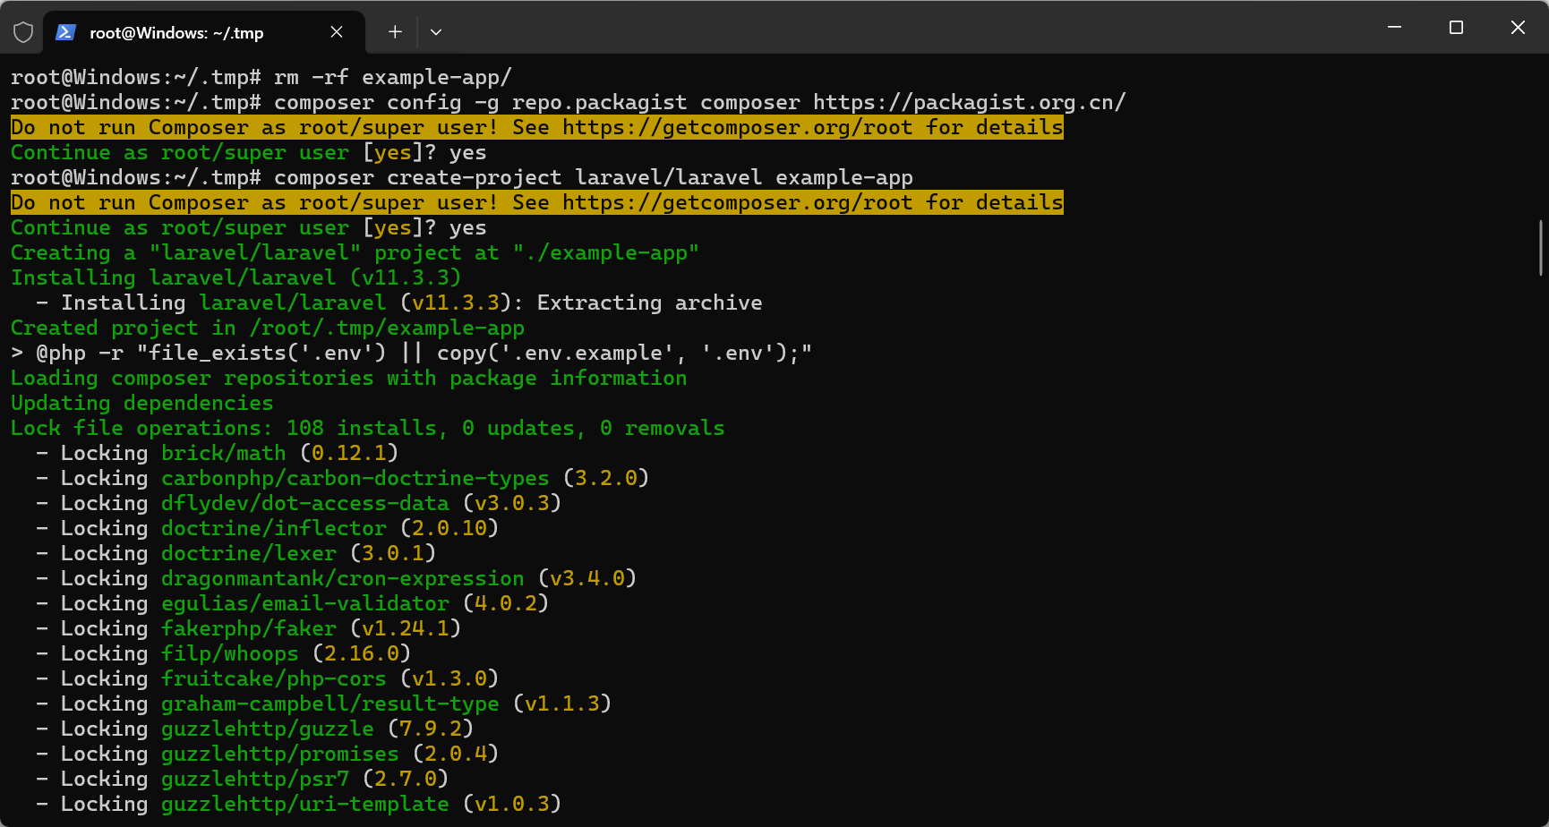Click the second getcomposer.org/root URL

(738, 202)
